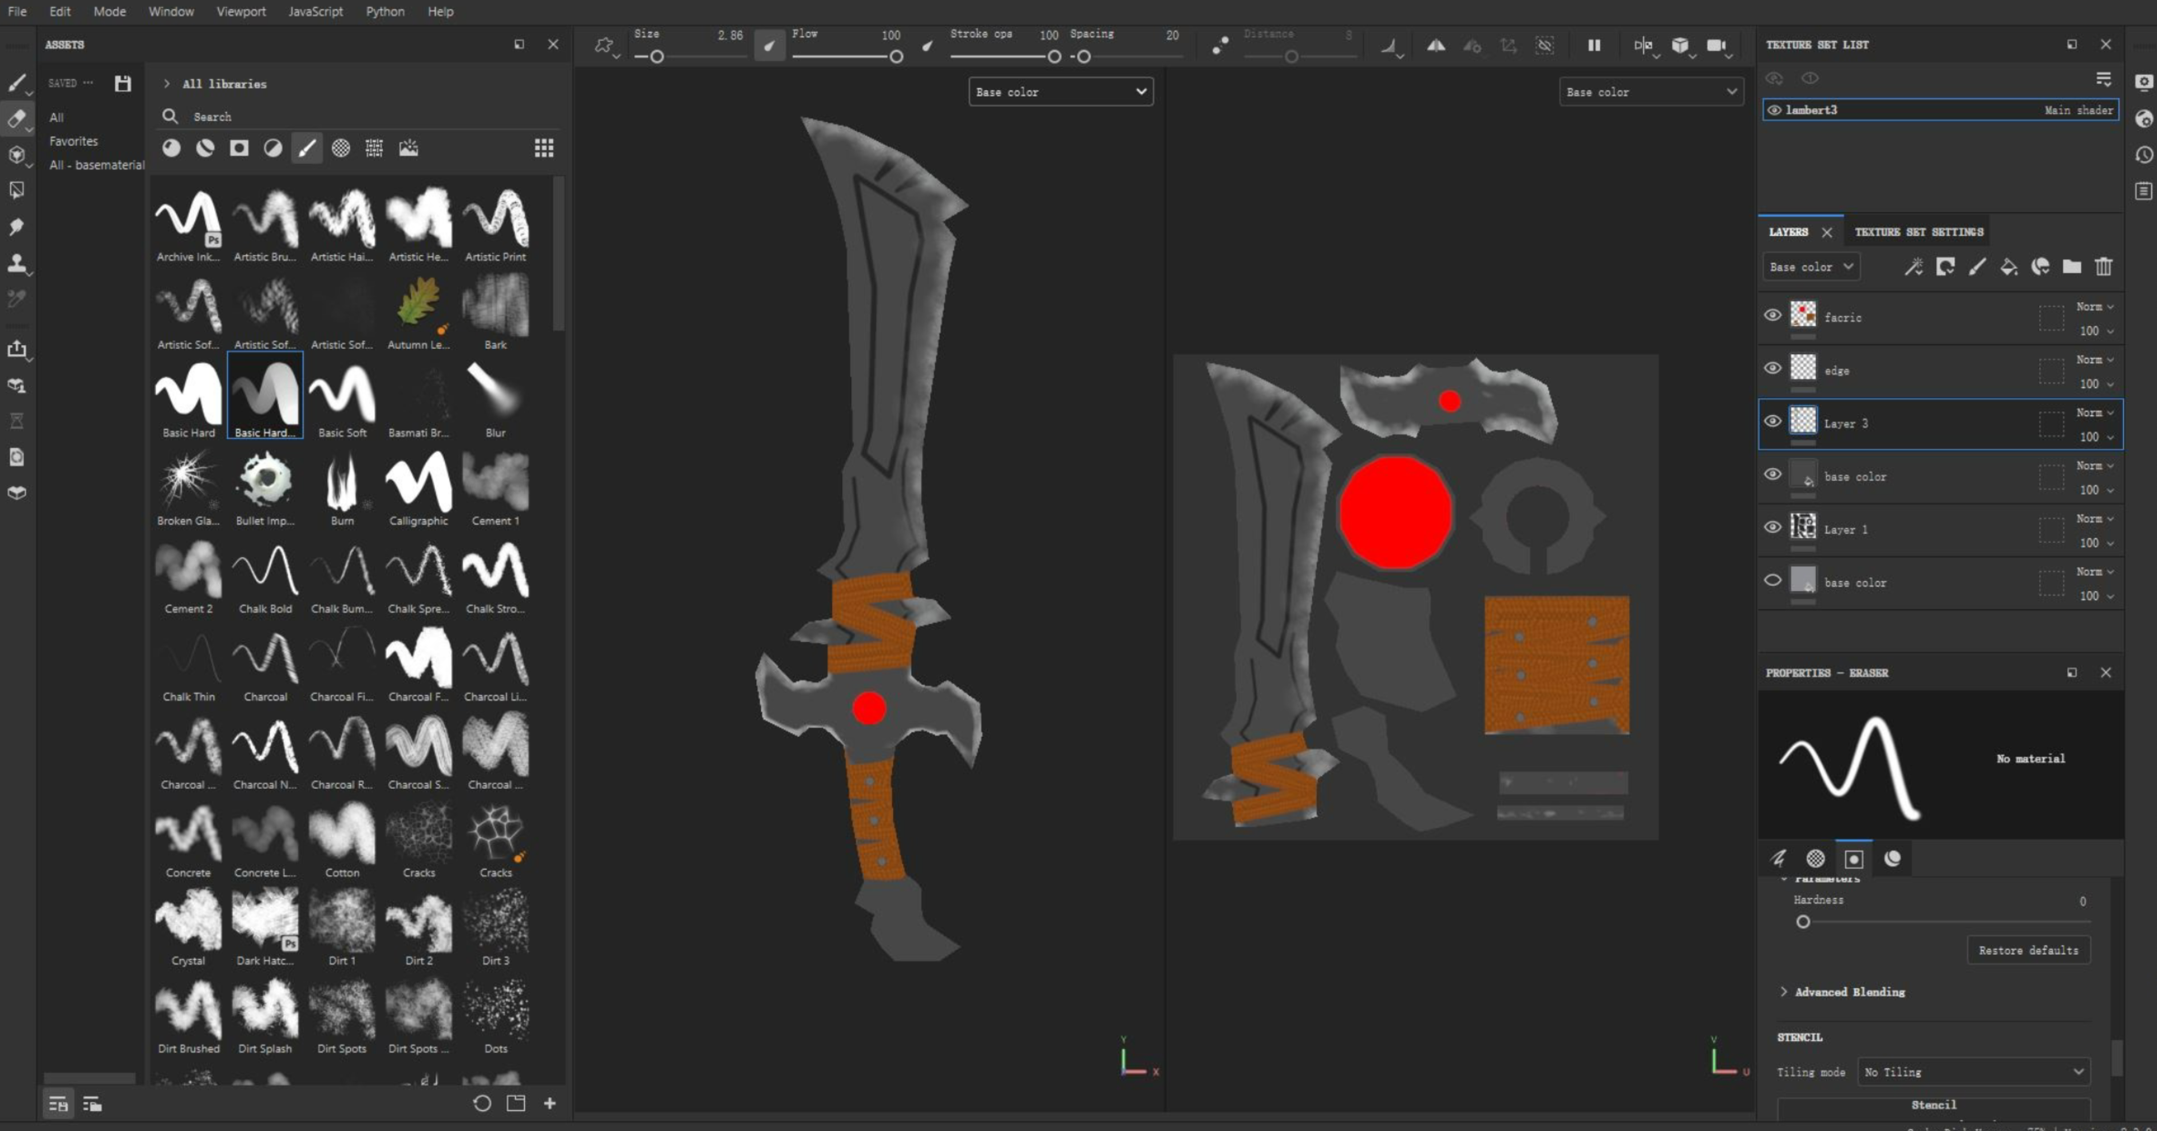The width and height of the screenshot is (2157, 1131).
Task: Select the Polygon fill tool
Action: click(16, 191)
